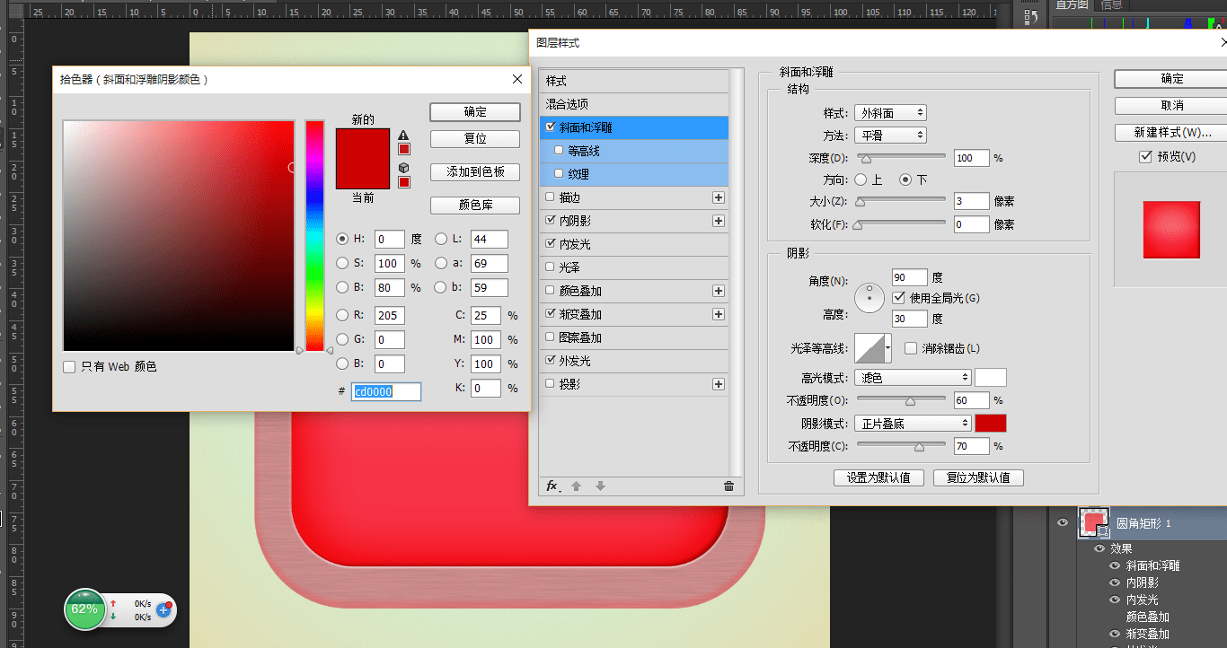
Task: Click the red shadow mode color swatch
Action: point(991,424)
